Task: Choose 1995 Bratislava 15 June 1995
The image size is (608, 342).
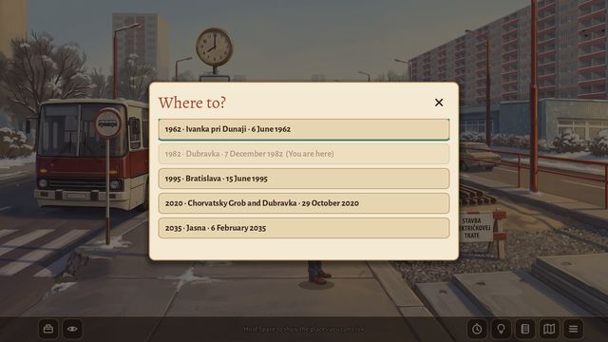Action: pos(304,179)
